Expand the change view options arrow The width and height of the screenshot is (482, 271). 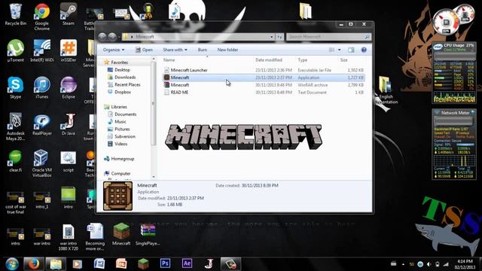click(x=340, y=50)
